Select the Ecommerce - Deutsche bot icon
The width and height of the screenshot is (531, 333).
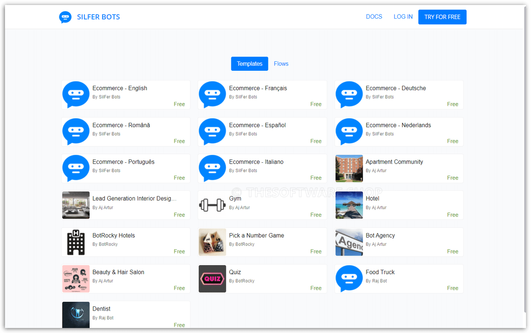pos(349,94)
